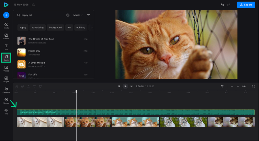Open timeline settings sliders icon
The height and width of the screenshot is (141, 259).
pos(222,86)
